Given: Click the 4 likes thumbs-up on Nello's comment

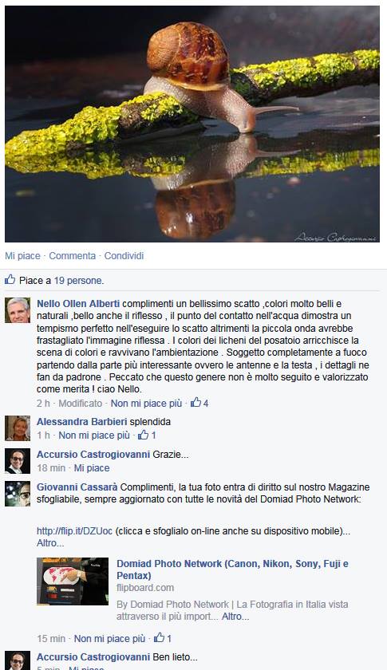Looking at the screenshot, I should click(x=195, y=402).
